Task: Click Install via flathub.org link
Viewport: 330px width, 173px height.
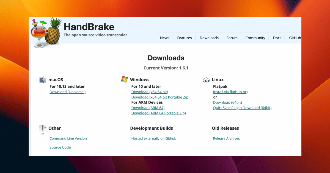Action: 230,92
